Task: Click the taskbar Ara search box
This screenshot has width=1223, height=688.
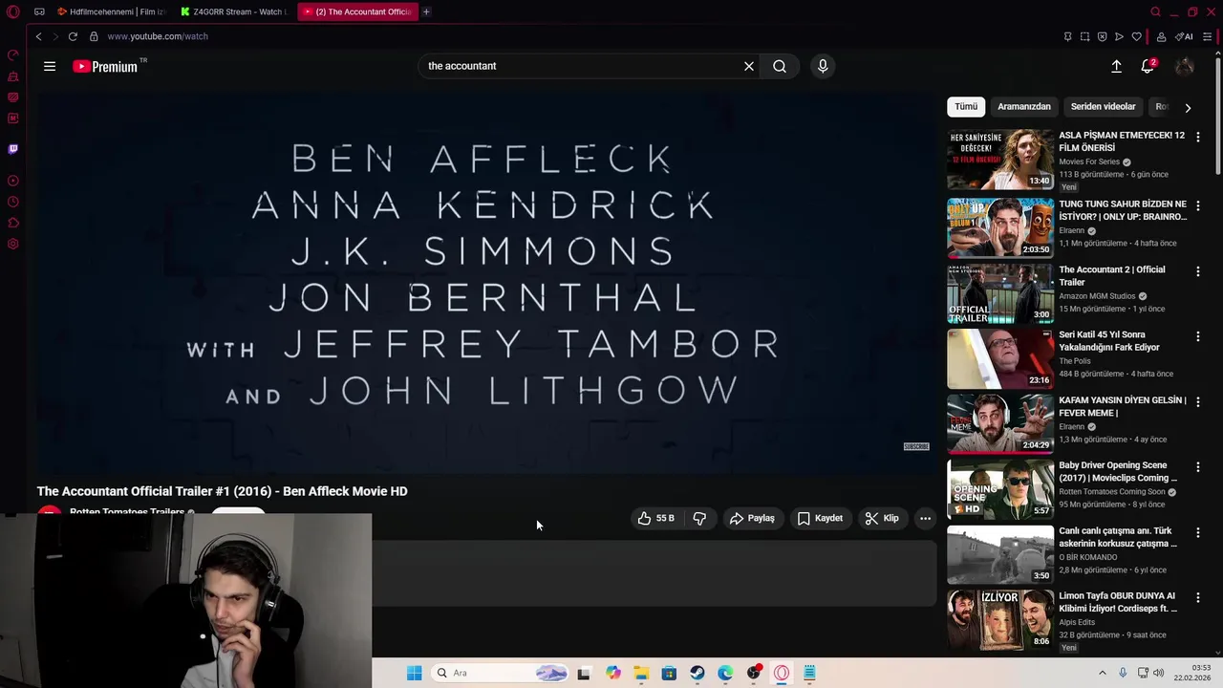Action: 499,673
